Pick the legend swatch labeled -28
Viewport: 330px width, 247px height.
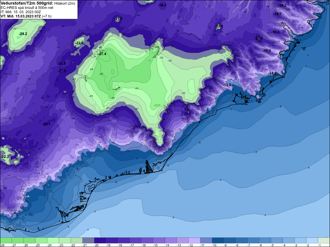tap(6, 240)
